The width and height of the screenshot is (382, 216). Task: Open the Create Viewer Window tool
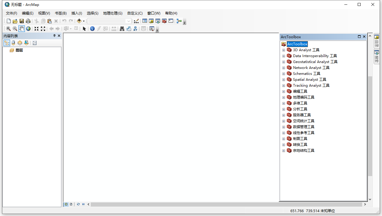pos(152,29)
